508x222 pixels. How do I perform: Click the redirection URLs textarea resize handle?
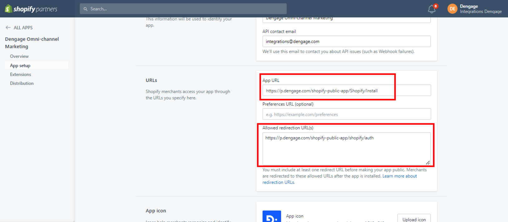(427, 163)
